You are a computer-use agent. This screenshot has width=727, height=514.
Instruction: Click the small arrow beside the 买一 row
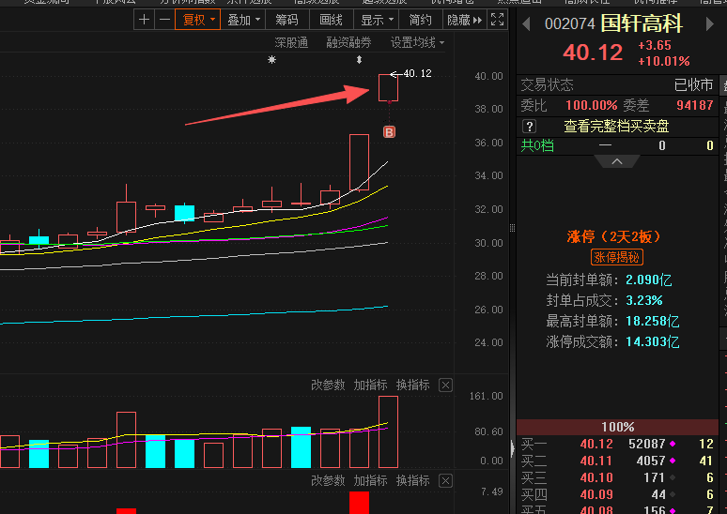pyautogui.click(x=512, y=448)
